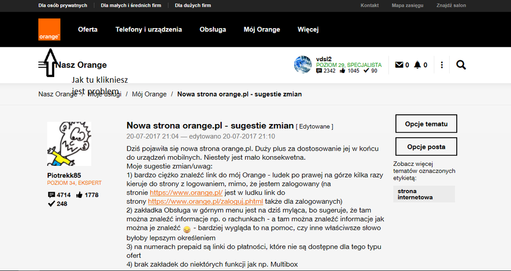Click vdsl2 user avatar image
This screenshot has height=271, width=511.
tap(303, 65)
